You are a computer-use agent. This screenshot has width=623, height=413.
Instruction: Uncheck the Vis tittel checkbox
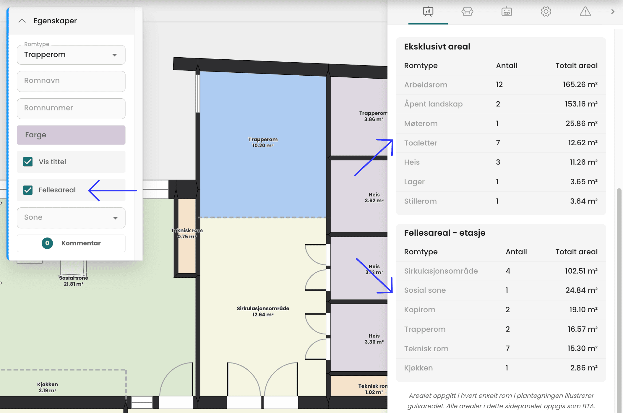(28, 162)
